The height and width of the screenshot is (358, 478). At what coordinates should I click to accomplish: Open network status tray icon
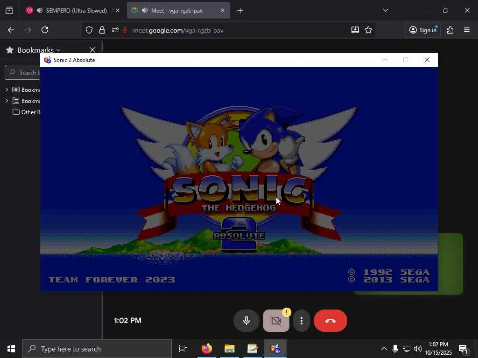pyautogui.click(x=407, y=349)
